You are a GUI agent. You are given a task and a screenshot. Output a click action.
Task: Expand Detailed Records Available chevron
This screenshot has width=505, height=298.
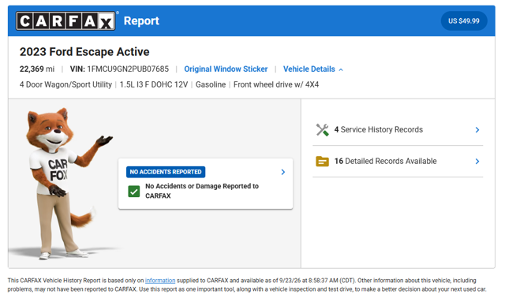[477, 162]
